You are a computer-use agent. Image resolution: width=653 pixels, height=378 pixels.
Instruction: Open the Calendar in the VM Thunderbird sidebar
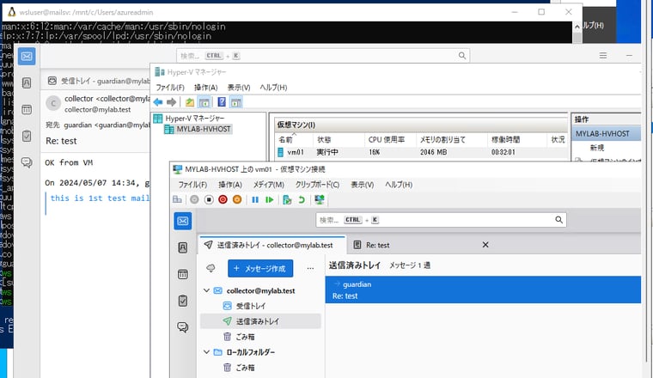pyautogui.click(x=183, y=274)
